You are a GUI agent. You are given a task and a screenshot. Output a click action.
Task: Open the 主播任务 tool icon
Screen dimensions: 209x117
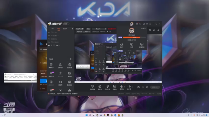pos(69,66)
